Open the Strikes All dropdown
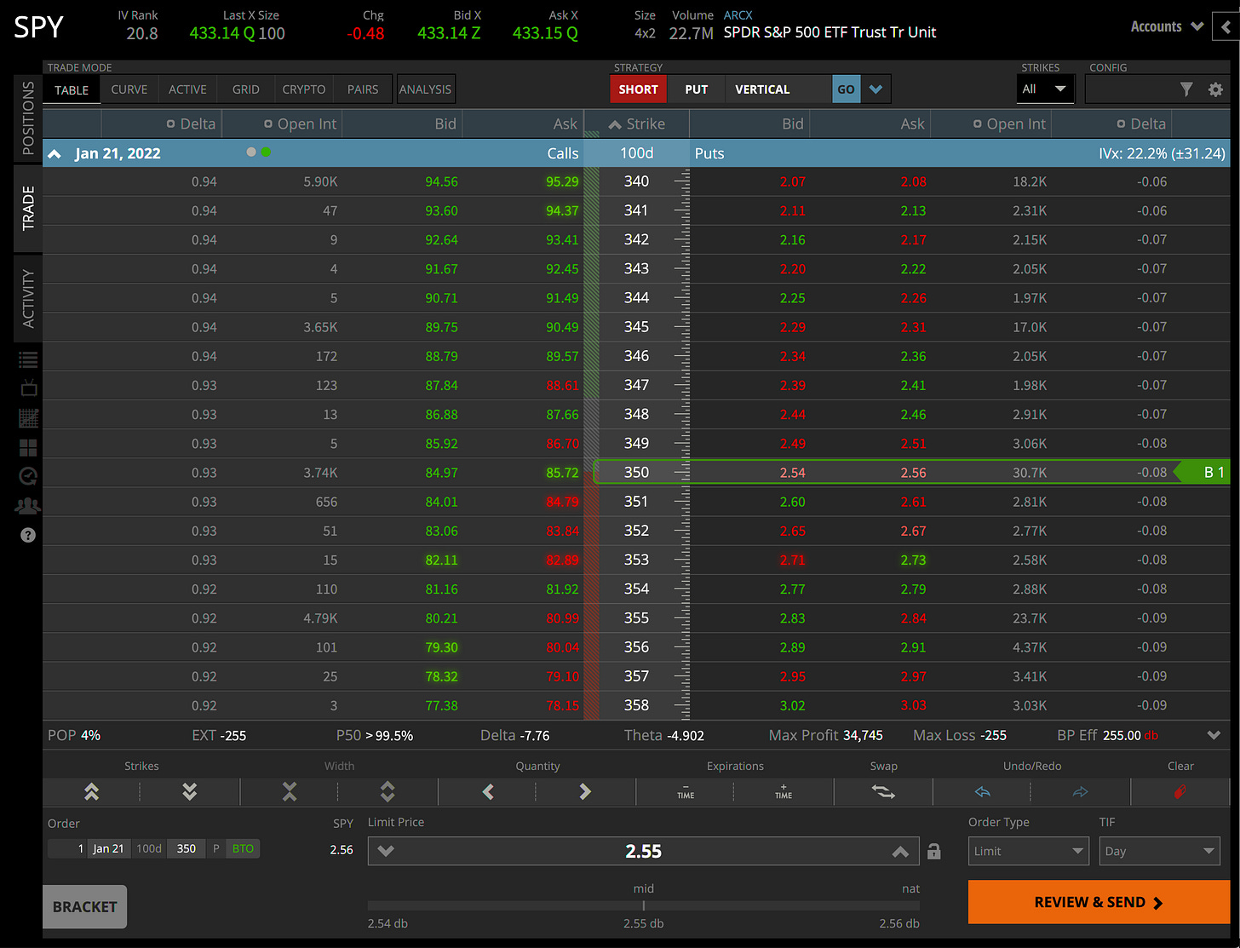The image size is (1240, 948). [x=1045, y=89]
